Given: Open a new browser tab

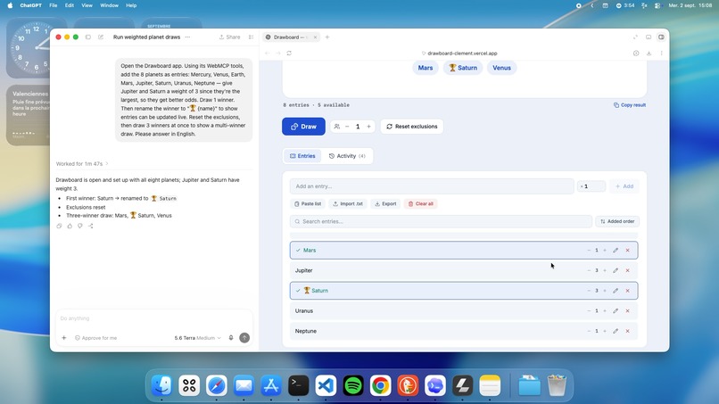Looking at the screenshot, I should point(327,37).
